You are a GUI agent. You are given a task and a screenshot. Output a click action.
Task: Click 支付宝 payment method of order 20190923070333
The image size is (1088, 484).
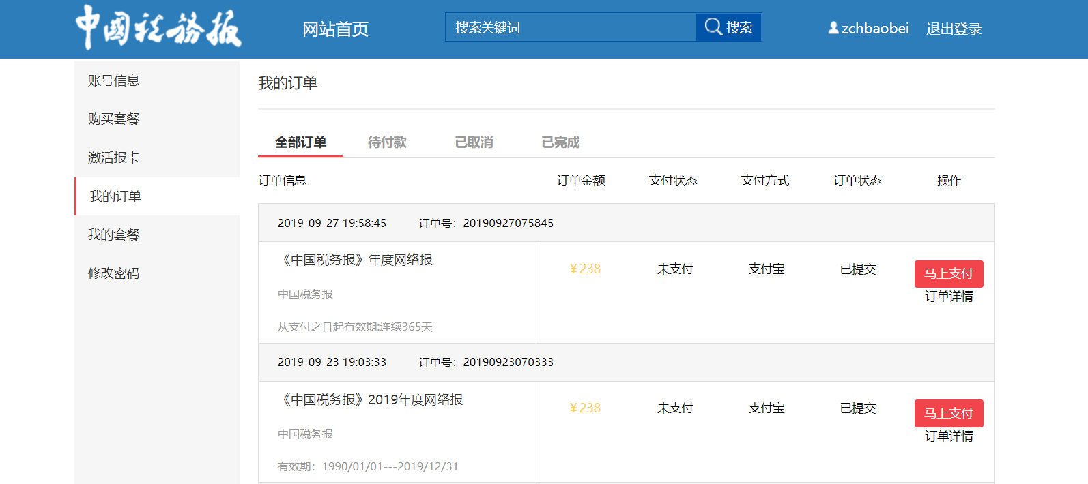click(767, 408)
